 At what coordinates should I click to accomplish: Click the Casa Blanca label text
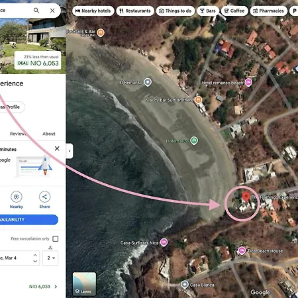(202, 285)
